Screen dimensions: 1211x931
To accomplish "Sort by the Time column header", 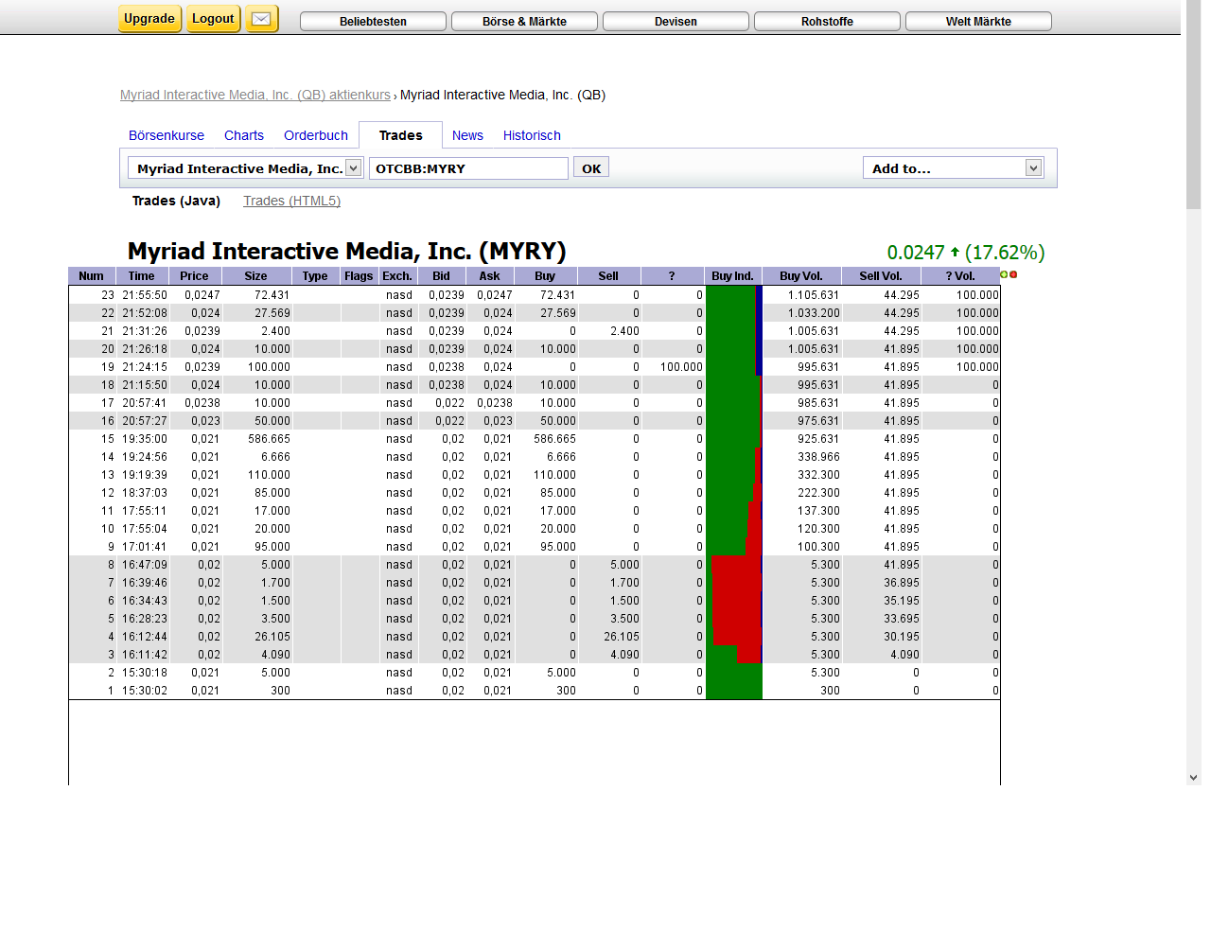I will [x=142, y=276].
